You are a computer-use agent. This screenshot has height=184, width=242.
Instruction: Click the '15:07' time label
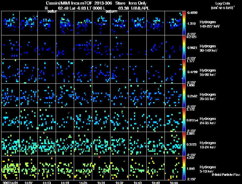[x=28, y=182]
